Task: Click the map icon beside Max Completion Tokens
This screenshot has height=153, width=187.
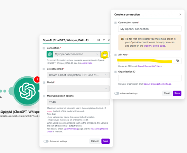Action: [x=44, y=96]
